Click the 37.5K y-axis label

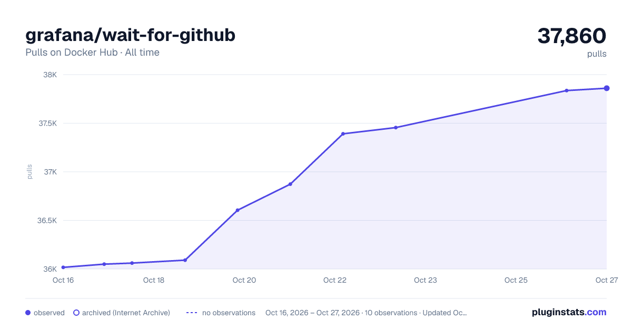pyautogui.click(x=46, y=123)
